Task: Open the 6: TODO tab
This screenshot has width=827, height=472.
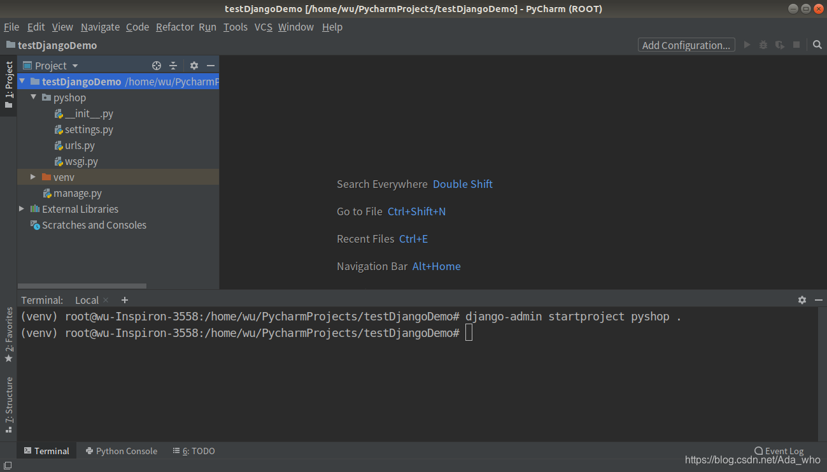Action: click(194, 451)
